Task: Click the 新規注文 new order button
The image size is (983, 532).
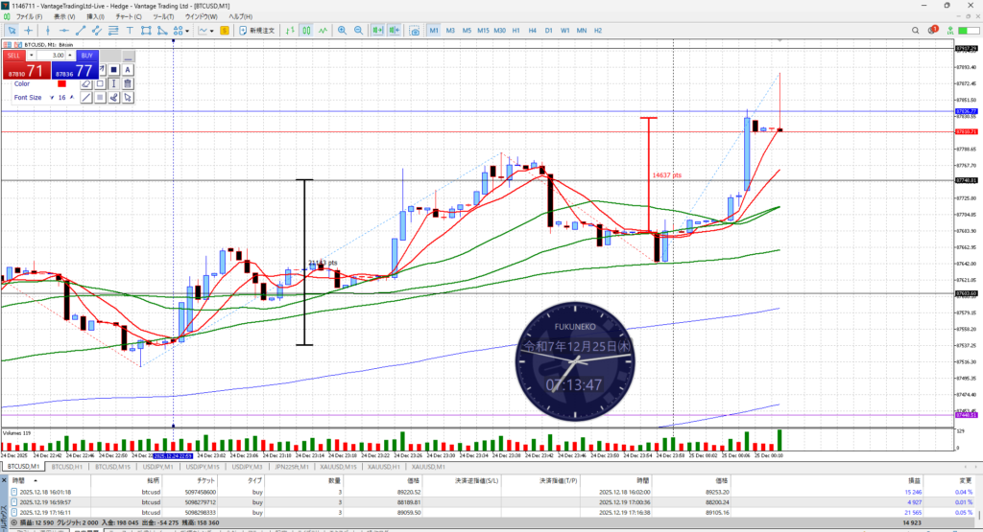Action: (256, 31)
